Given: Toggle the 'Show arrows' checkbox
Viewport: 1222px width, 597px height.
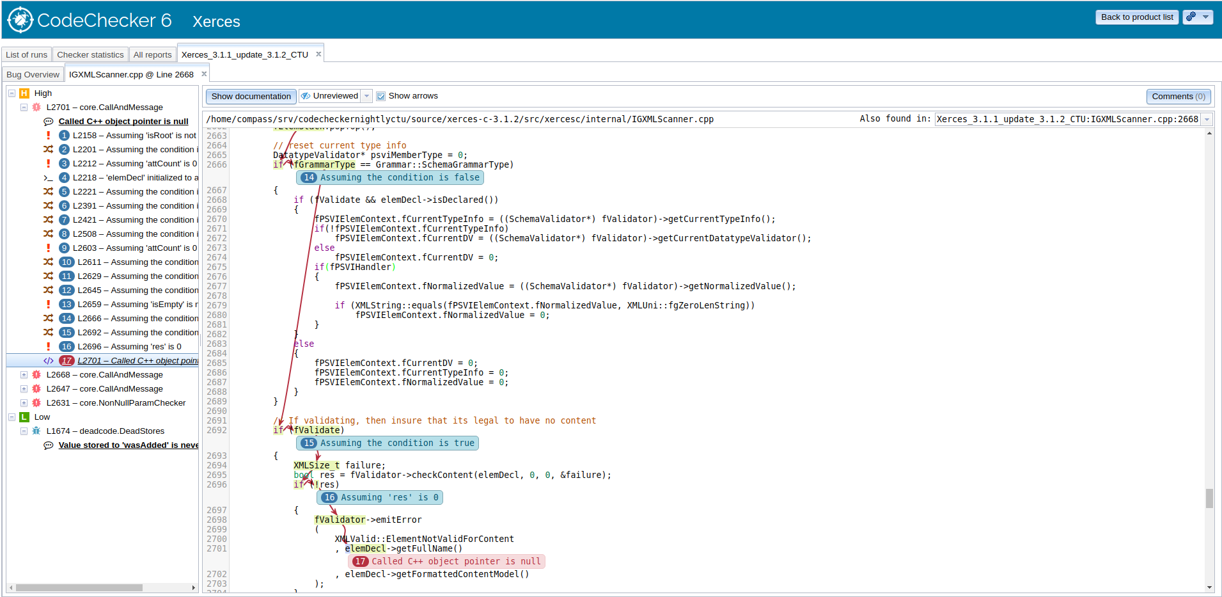Looking at the screenshot, I should coord(381,95).
